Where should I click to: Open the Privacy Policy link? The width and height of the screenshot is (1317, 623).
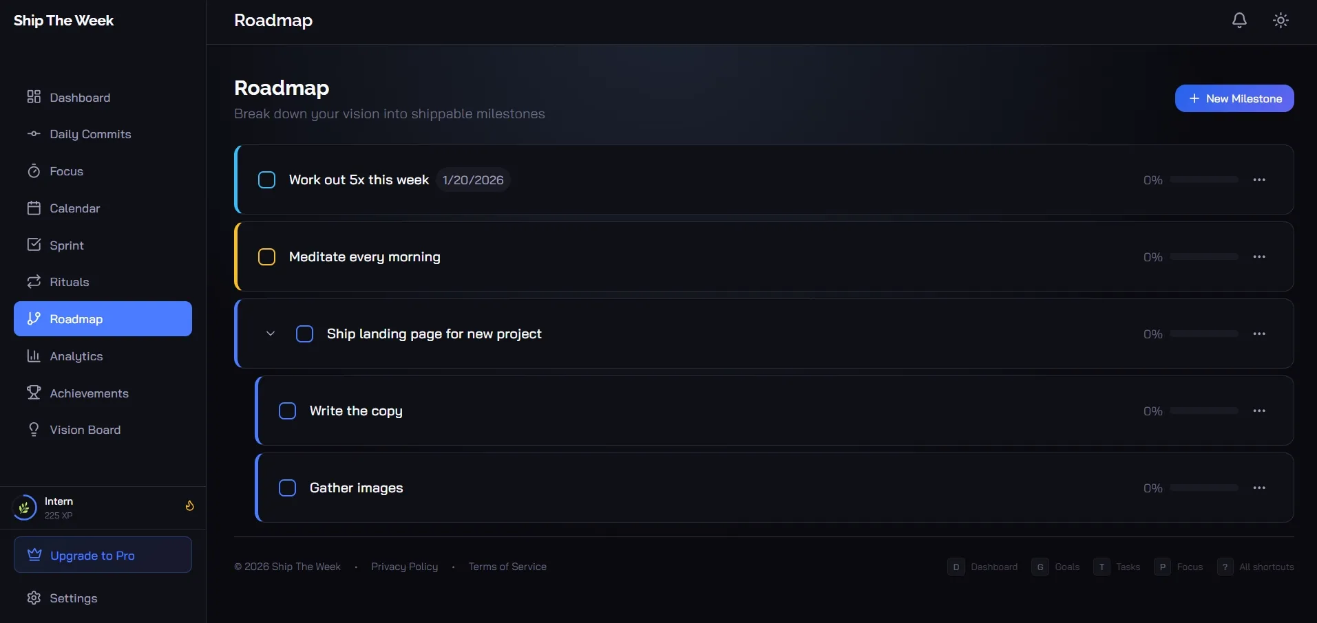point(404,567)
